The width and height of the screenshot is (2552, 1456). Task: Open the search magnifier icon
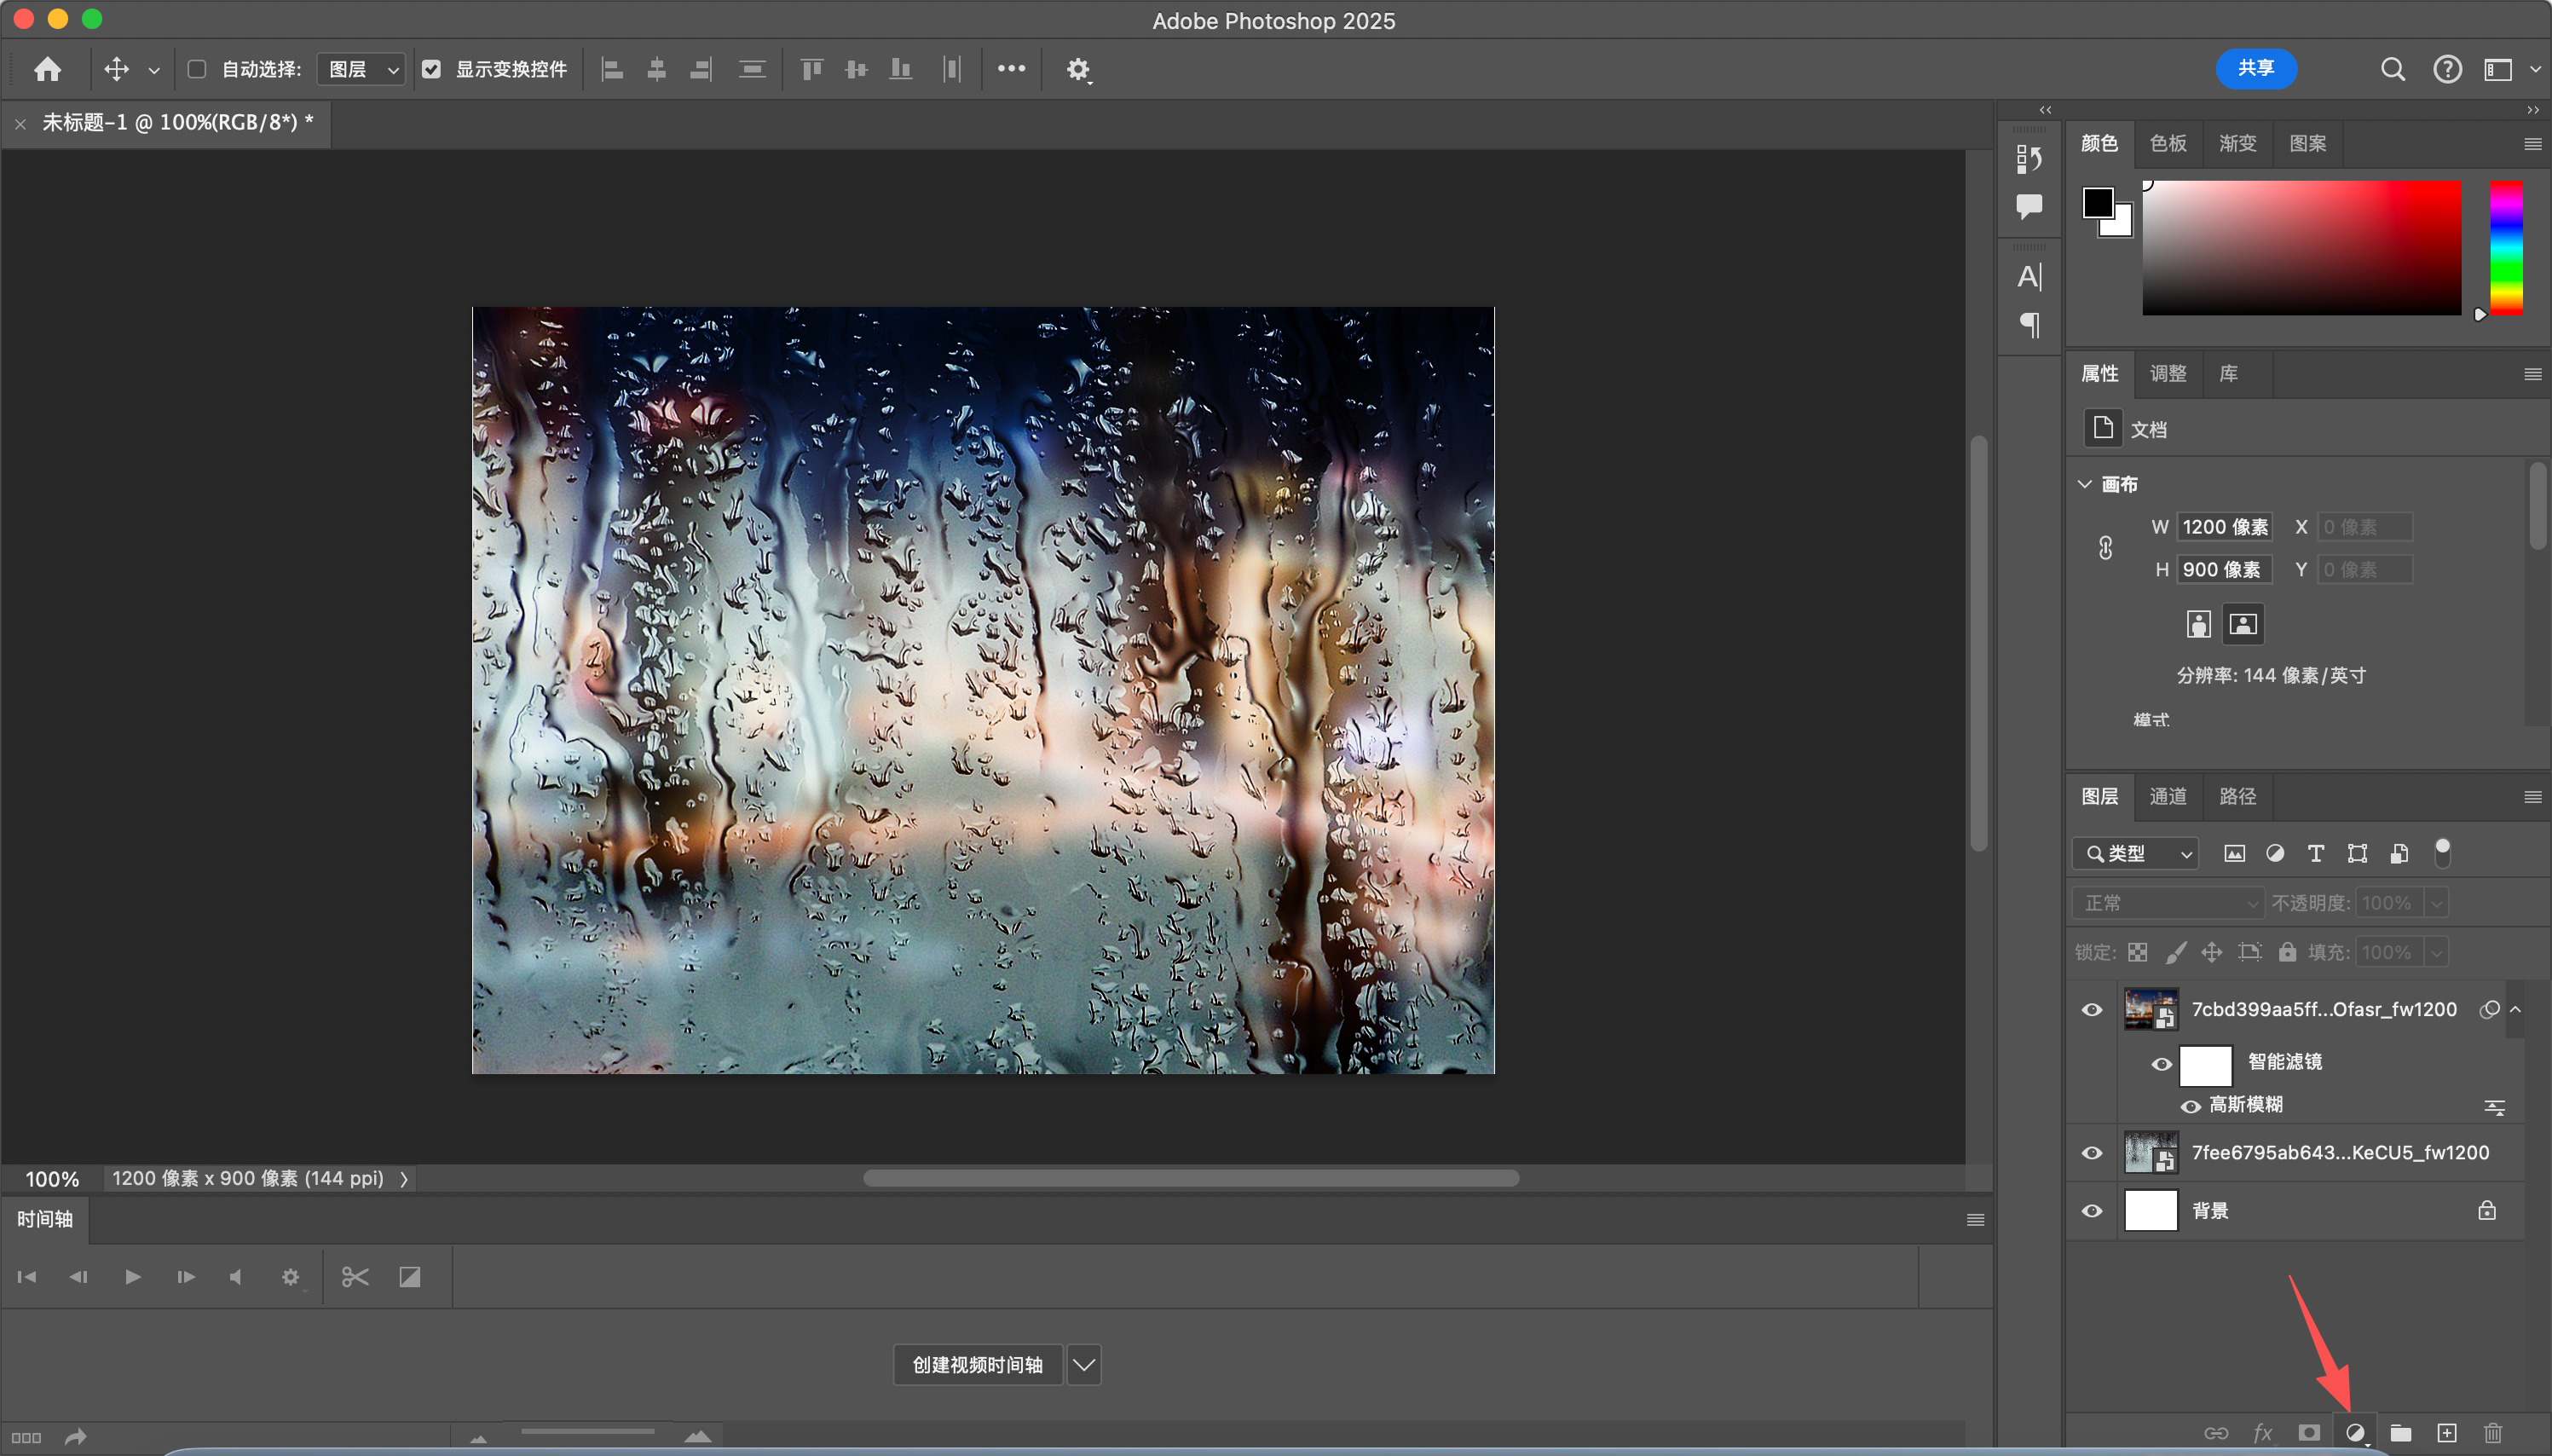2392,69
